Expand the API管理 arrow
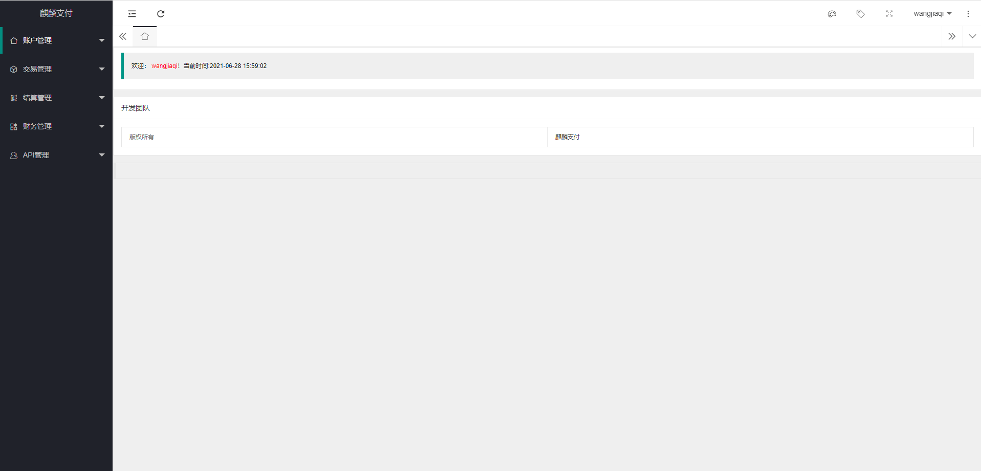The image size is (981, 471). (102, 155)
